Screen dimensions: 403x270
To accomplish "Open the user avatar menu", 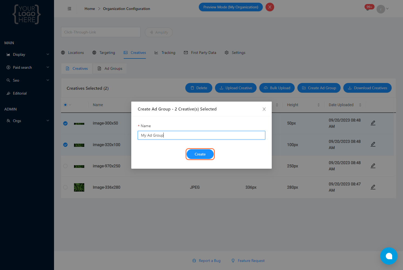I will (381, 9).
